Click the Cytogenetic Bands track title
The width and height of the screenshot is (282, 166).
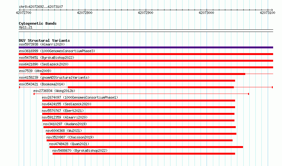coord(38,23)
